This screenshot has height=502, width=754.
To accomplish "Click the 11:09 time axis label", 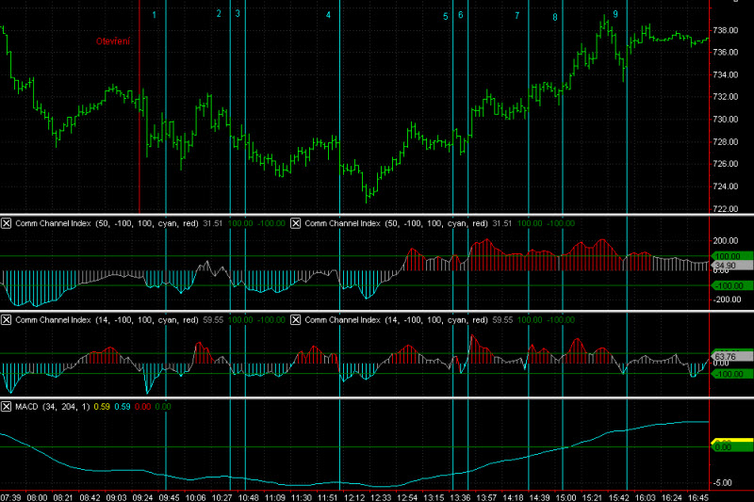I will point(275,497).
